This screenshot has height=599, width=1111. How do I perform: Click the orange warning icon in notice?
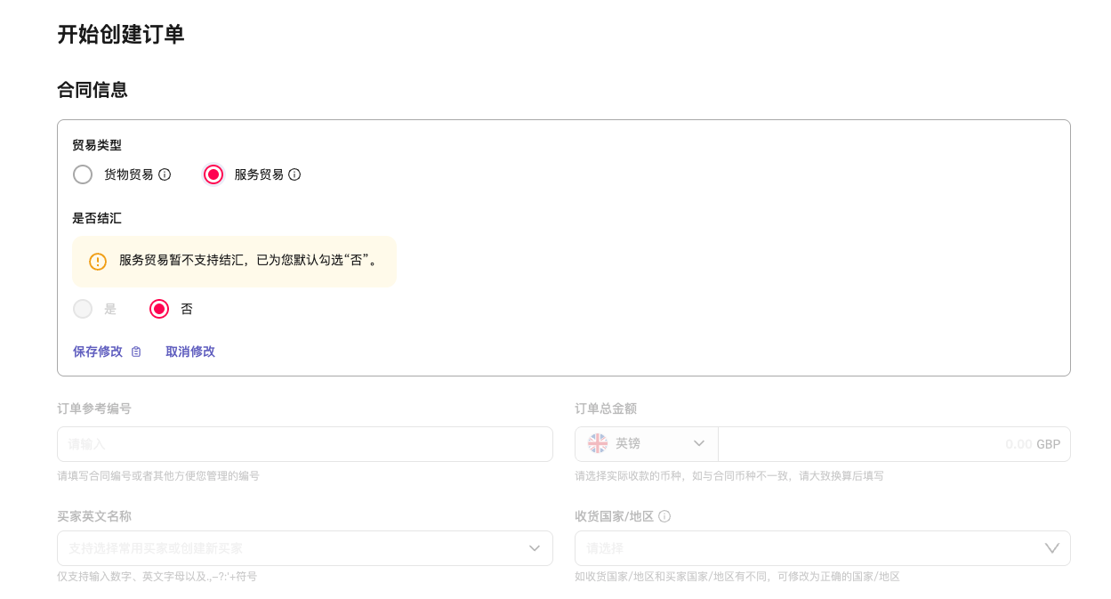pos(98,262)
